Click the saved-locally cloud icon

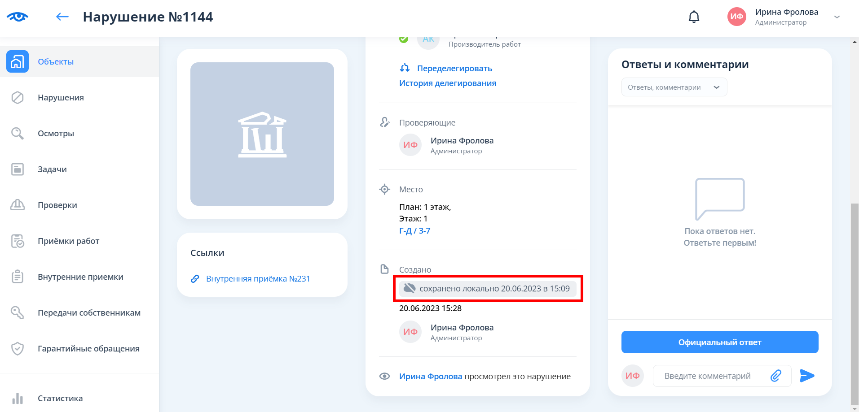click(x=409, y=288)
